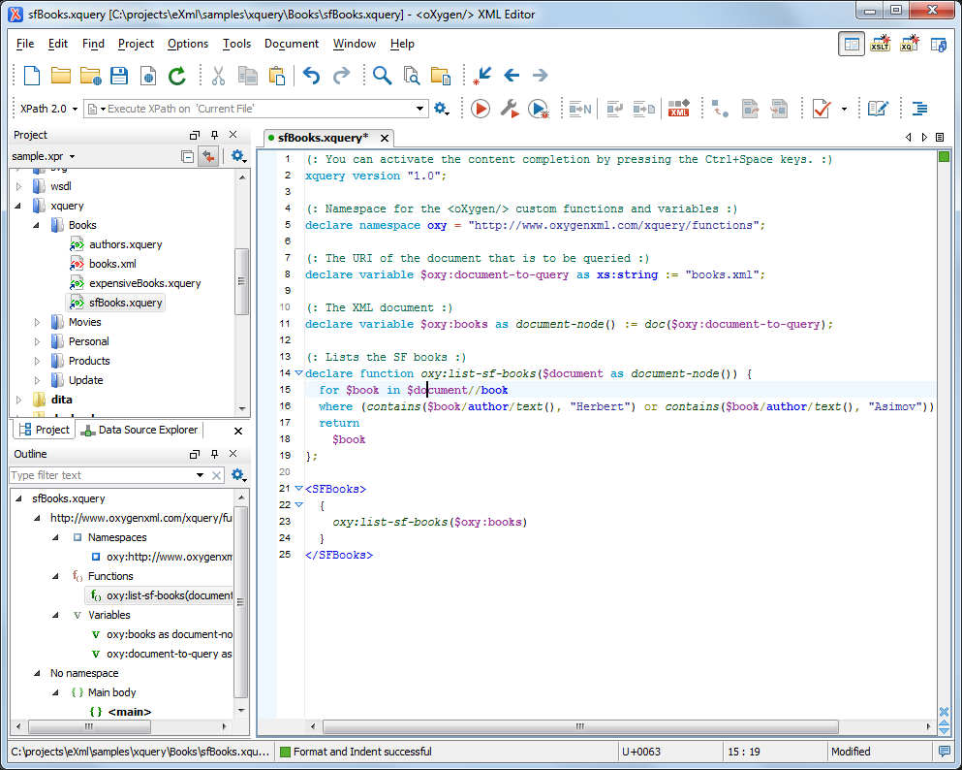Toggle Link with Editor in Project
962x770 pixels.
[208, 156]
